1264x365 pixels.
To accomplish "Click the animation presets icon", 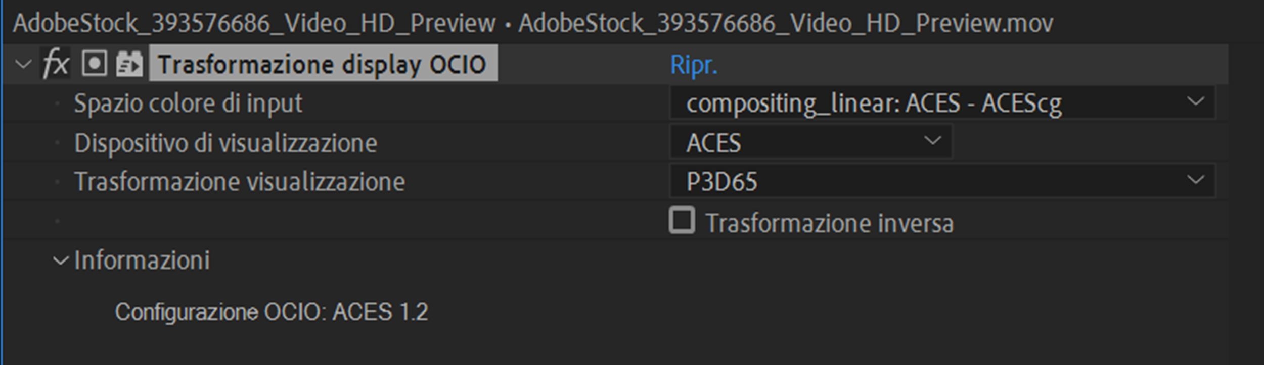I will click(x=129, y=64).
